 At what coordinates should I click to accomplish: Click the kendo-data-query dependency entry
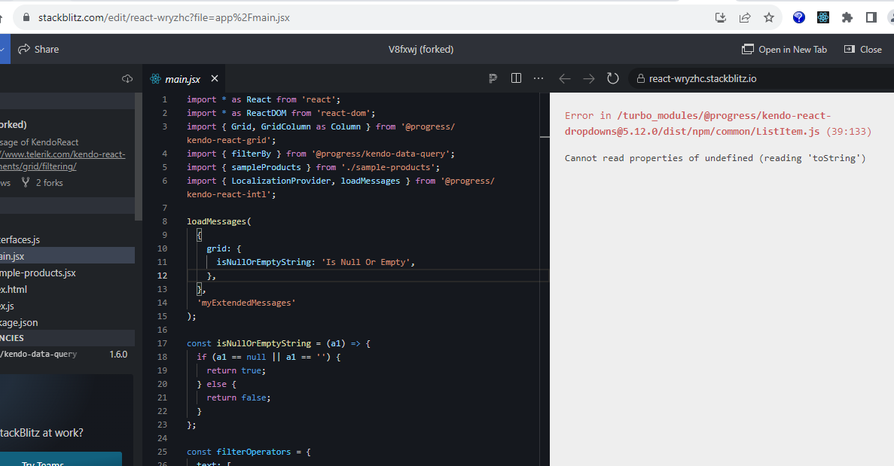(38, 355)
